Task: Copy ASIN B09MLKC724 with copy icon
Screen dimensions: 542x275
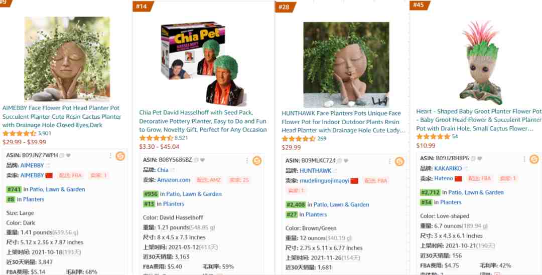Action: coord(340,161)
